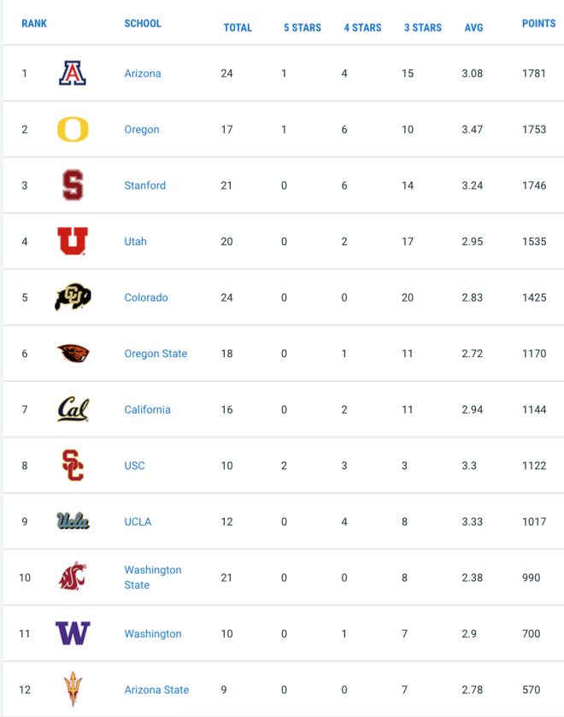Click the Oregon State Beavers logo

(x=73, y=354)
